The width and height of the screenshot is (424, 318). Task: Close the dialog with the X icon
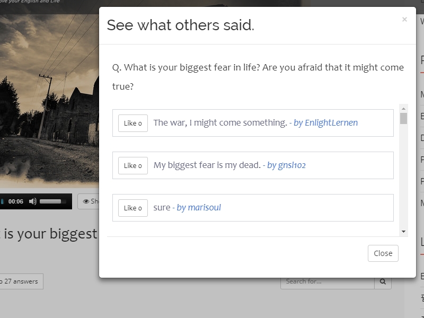pos(404,20)
